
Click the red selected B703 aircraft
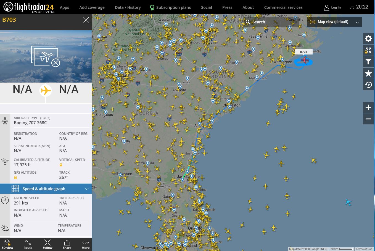click(x=305, y=60)
